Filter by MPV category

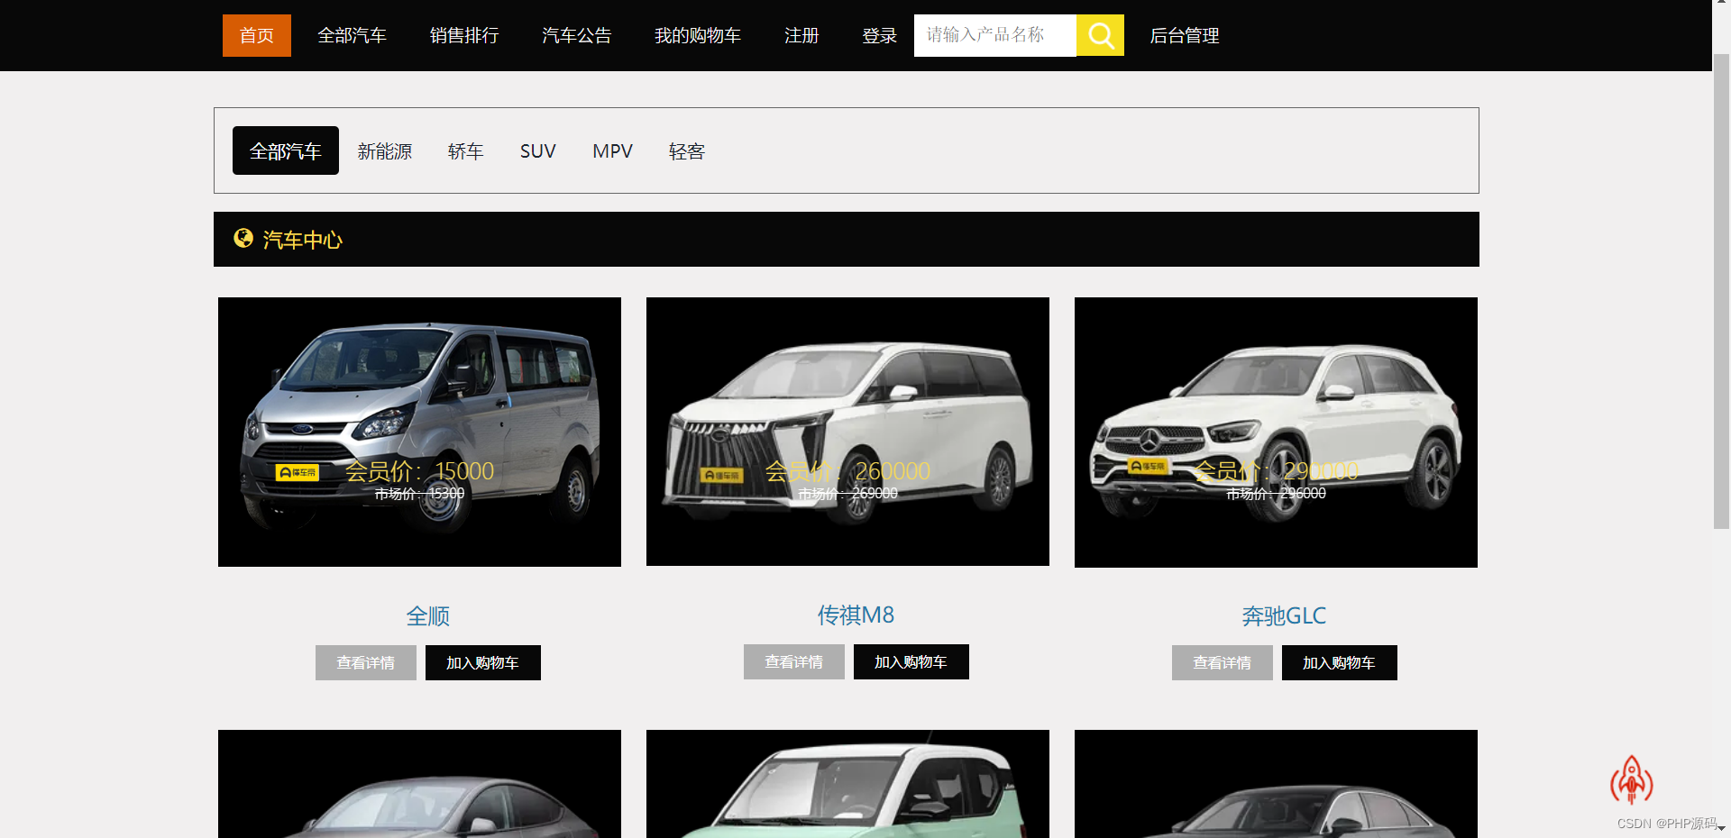tap(613, 151)
